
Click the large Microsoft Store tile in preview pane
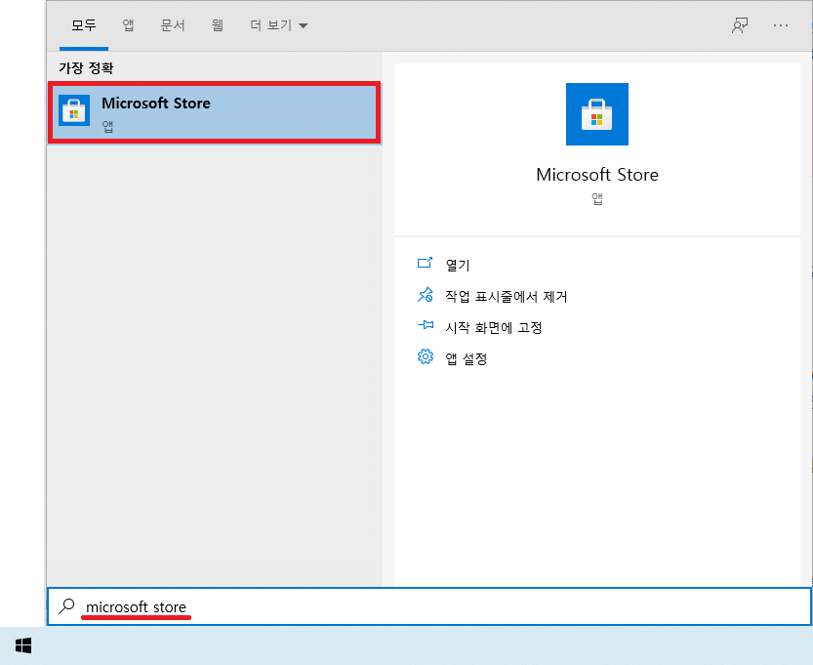coord(596,114)
